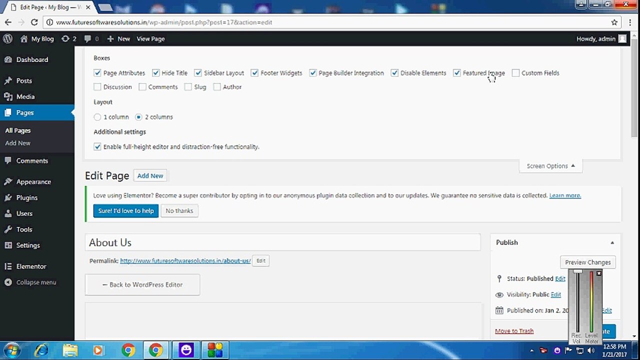
Task: Select the 1 column layout radio
Action: point(98,117)
